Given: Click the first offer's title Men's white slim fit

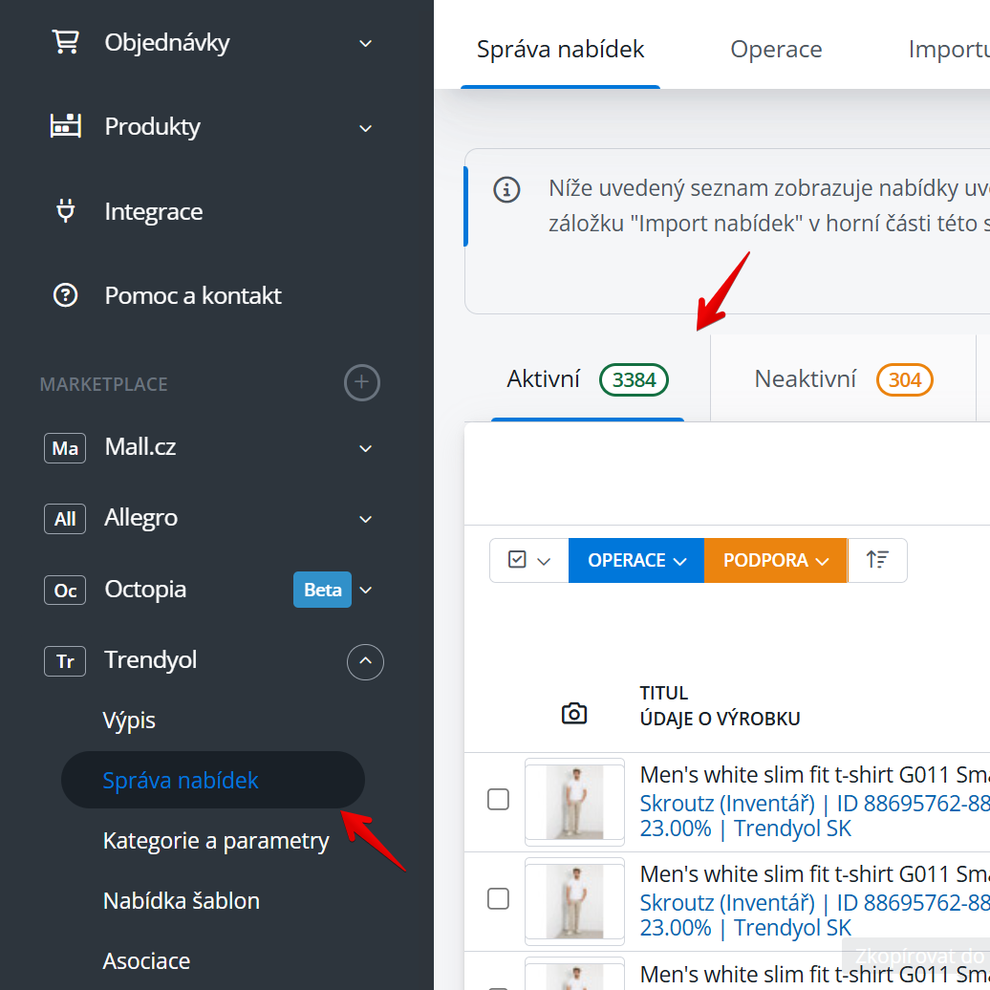Looking at the screenshot, I should pyautogui.click(x=814, y=774).
